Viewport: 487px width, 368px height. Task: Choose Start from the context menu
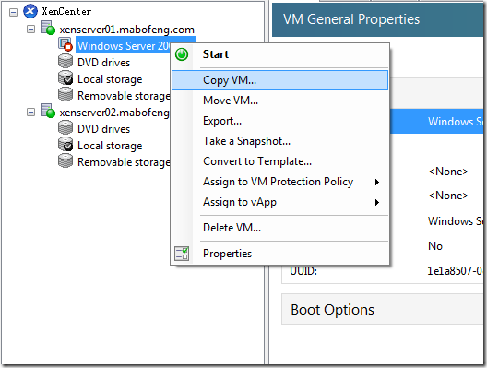click(279, 54)
